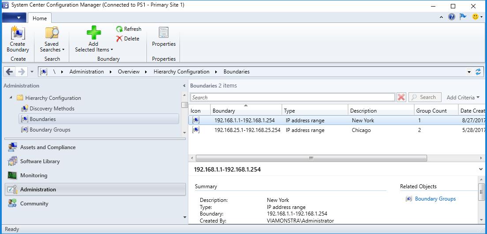Image resolution: width=487 pixels, height=234 pixels.
Task: Open the Help question mark icon
Action: [x=452, y=17]
